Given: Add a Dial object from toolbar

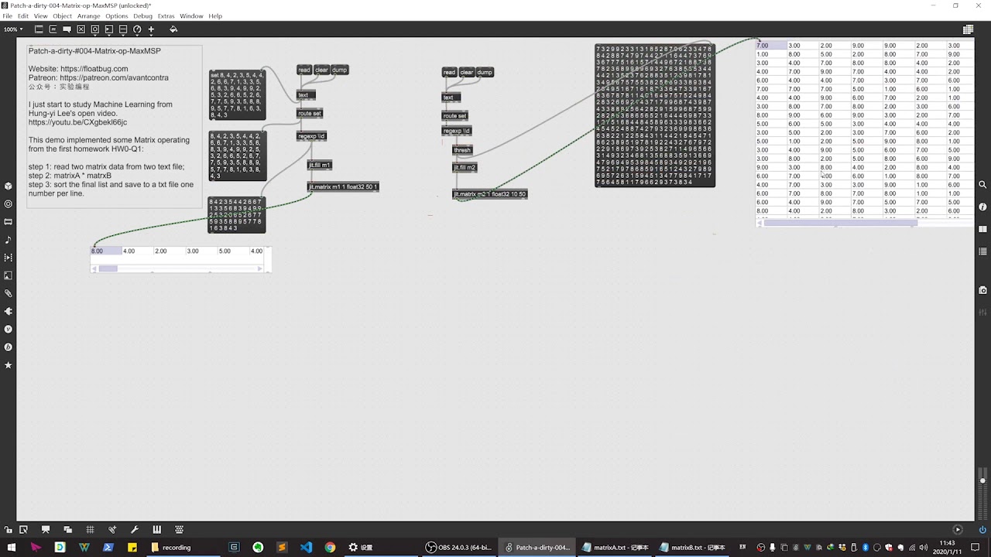Looking at the screenshot, I should 137,29.
